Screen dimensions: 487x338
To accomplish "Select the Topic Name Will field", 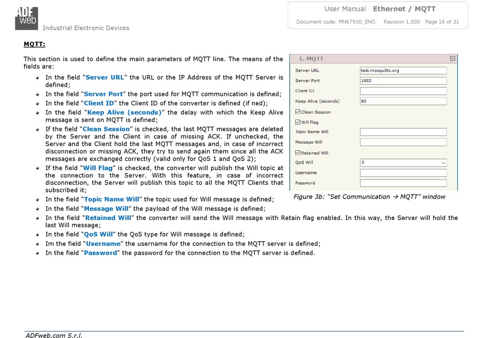I will (403, 132).
